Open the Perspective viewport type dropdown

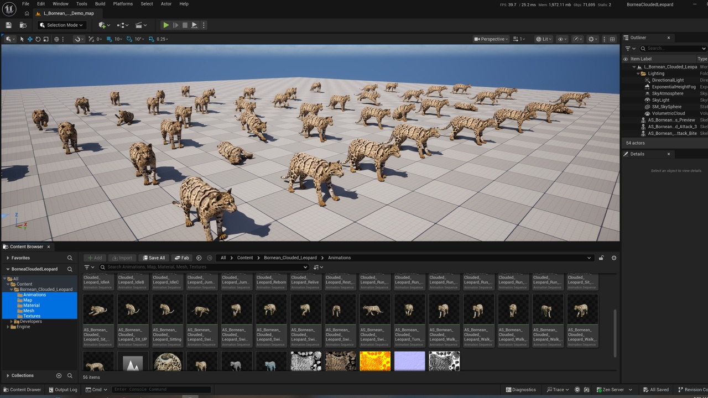click(x=491, y=39)
